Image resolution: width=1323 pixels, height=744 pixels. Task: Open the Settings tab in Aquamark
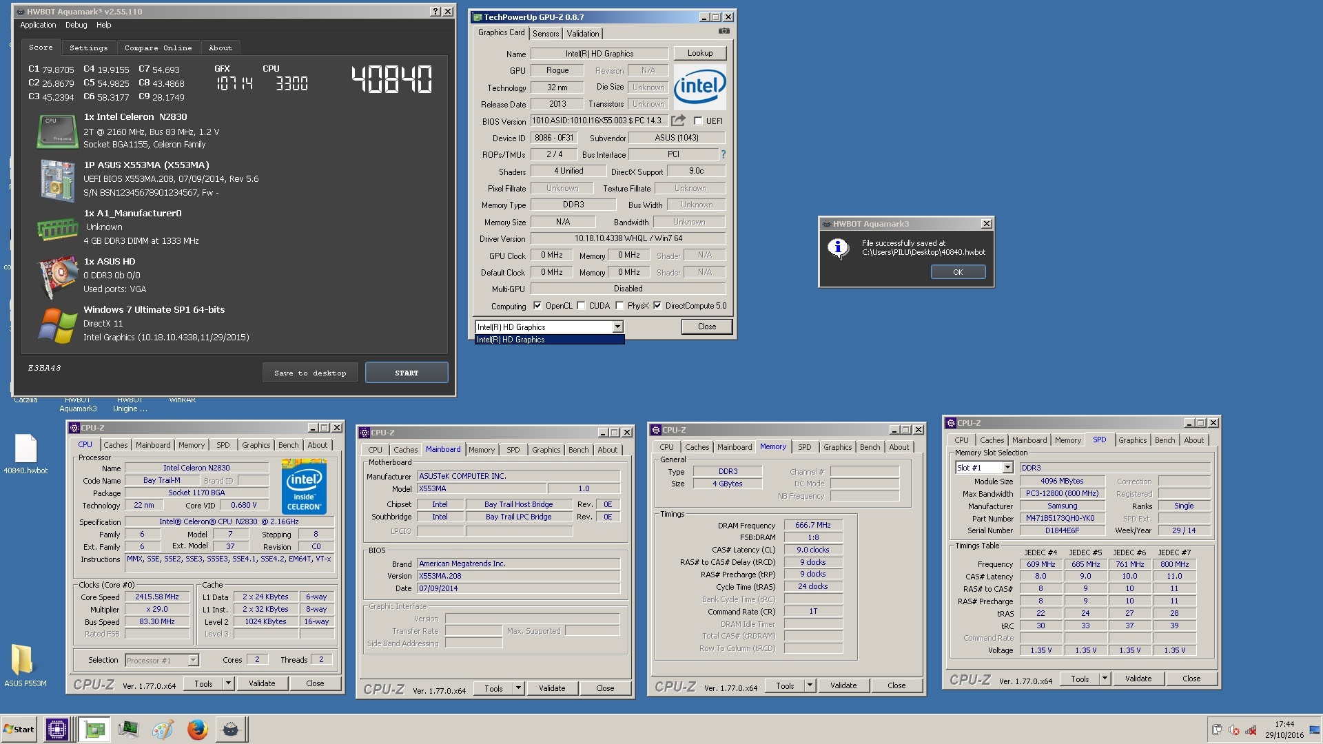(x=88, y=48)
